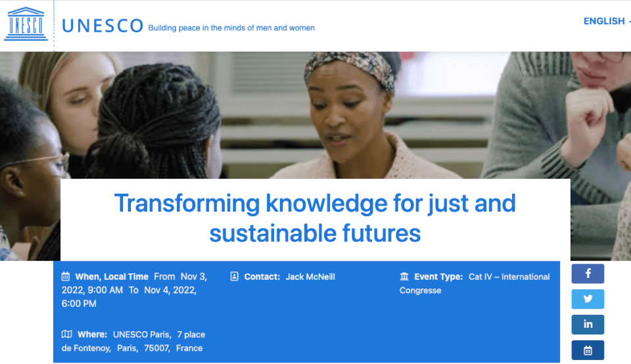631x364 pixels.
Task: Click the contact name Jack McNeill
Action: 310,277
